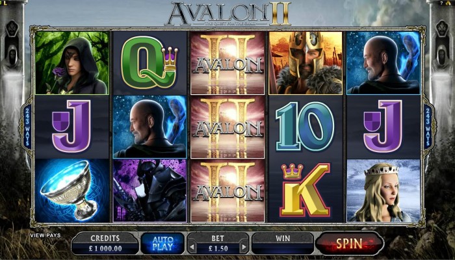Image resolution: width=455 pixels, height=260 pixels.
Task: Click the Black Knight symbol
Action: (x=149, y=190)
